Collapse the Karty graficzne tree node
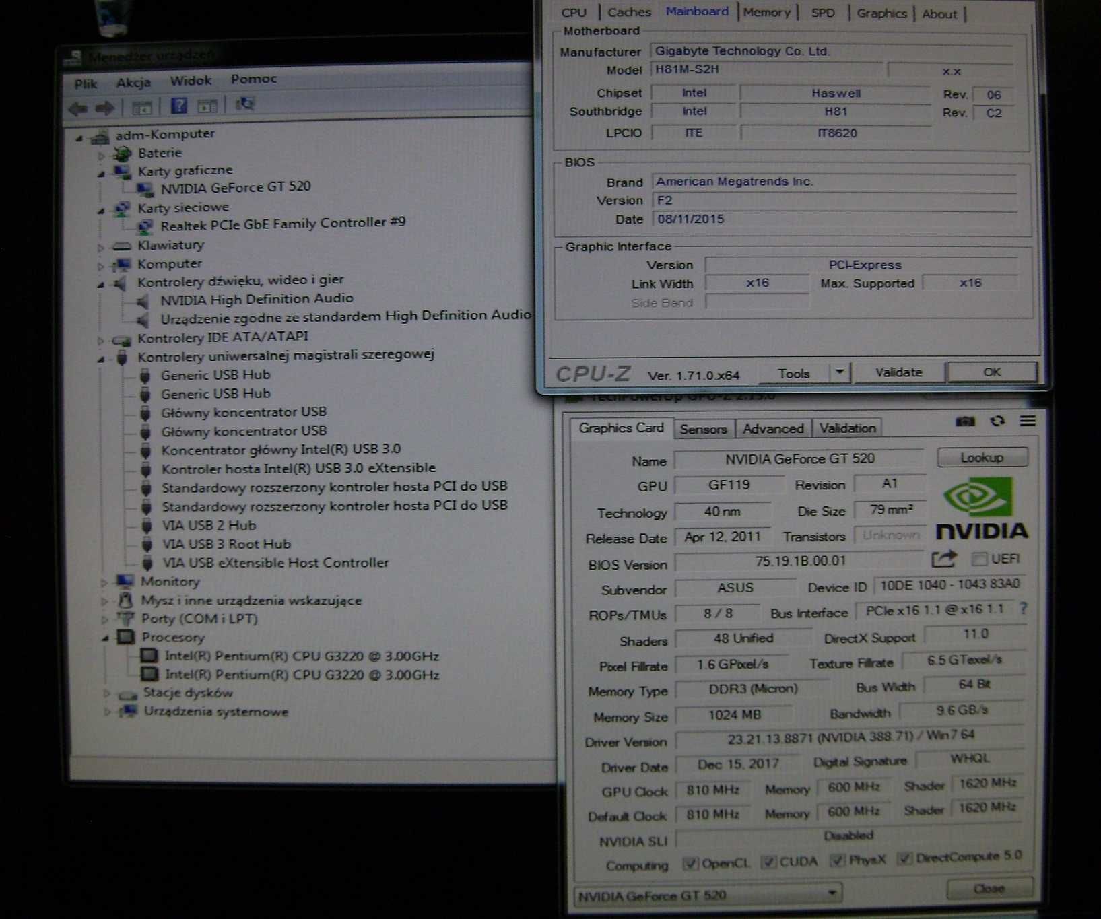Image resolution: width=1101 pixels, height=919 pixels. [101, 174]
